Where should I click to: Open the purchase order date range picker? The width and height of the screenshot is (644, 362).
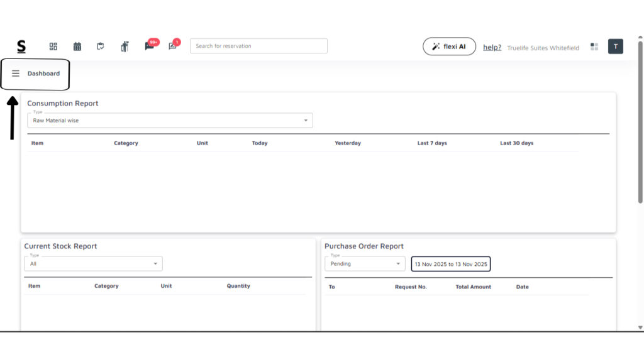450,264
